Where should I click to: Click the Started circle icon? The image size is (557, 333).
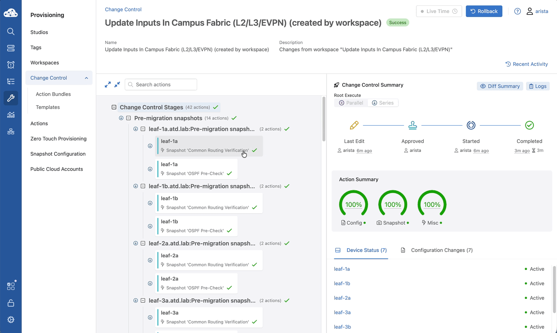(471, 125)
